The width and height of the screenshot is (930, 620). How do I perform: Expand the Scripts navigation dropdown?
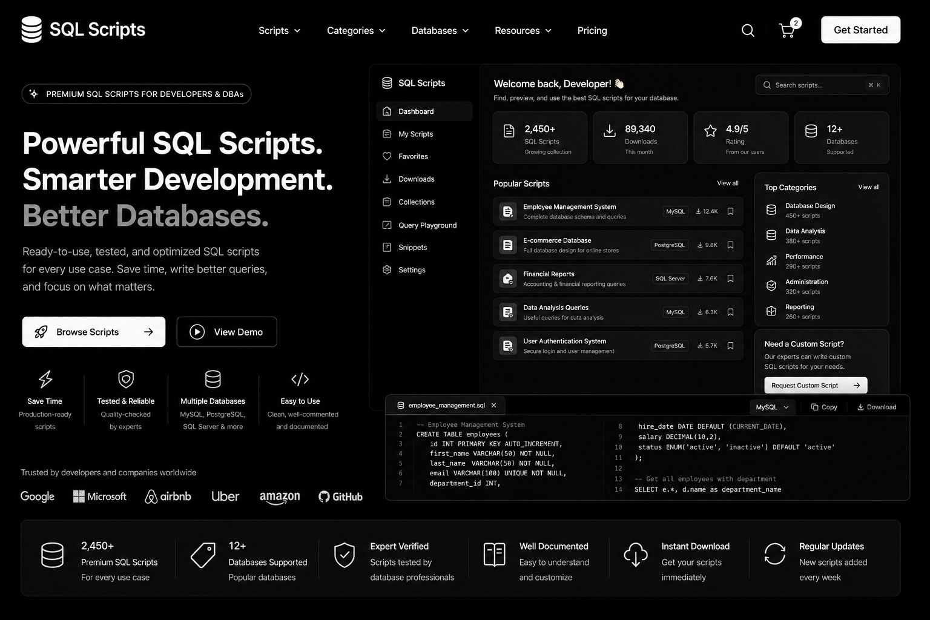[280, 30]
